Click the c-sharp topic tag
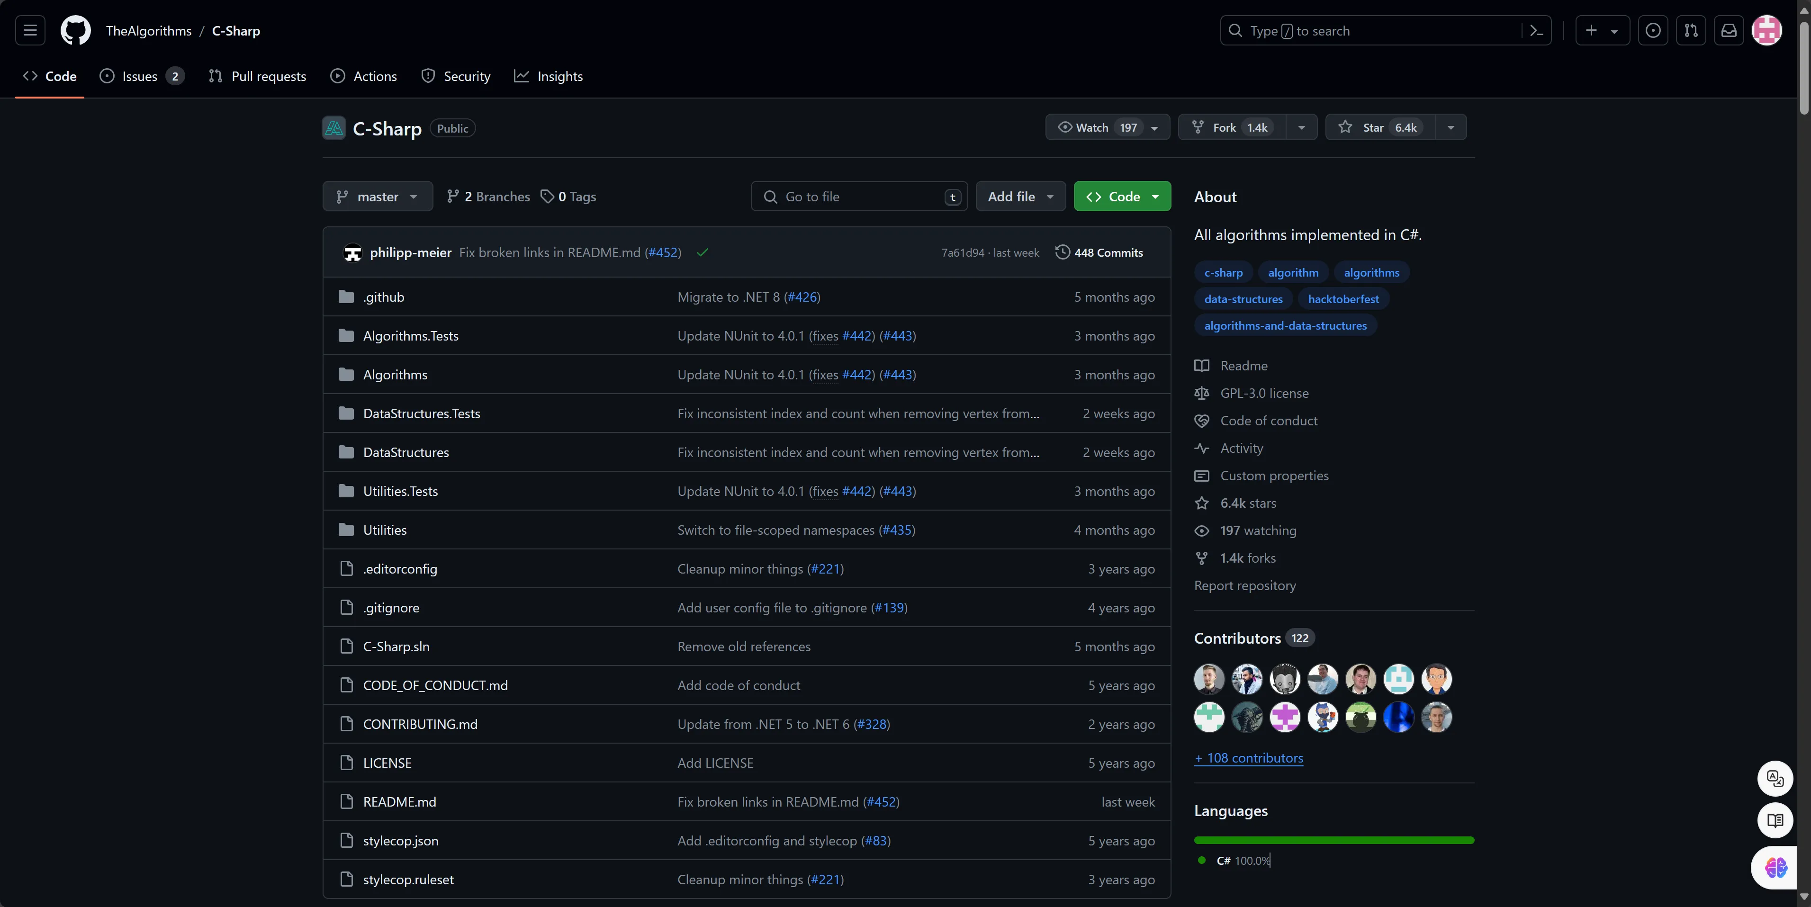This screenshot has width=1811, height=907. point(1223,272)
